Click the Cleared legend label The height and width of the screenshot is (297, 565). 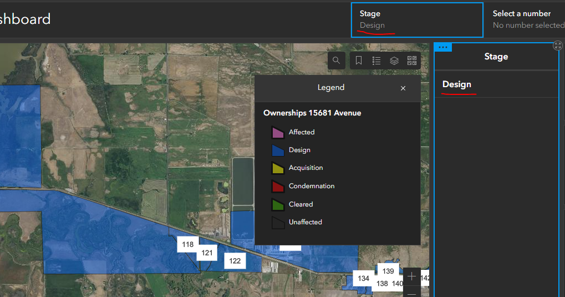(x=301, y=204)
